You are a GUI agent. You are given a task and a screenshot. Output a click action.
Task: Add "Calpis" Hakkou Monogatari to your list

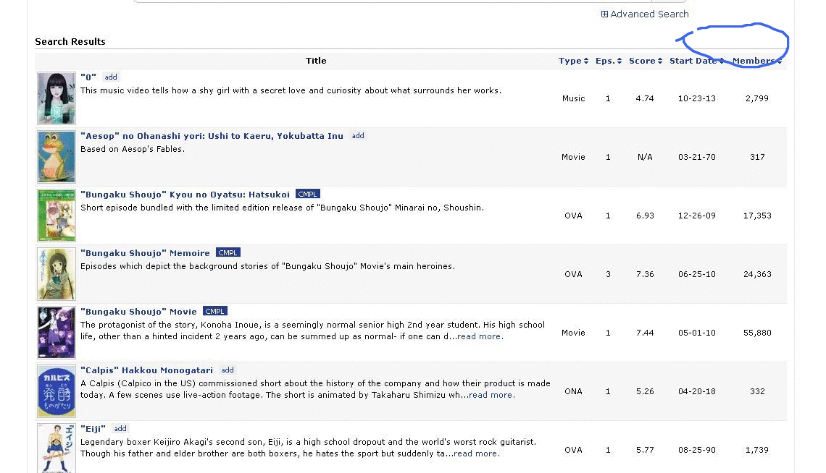click(228, 370)
